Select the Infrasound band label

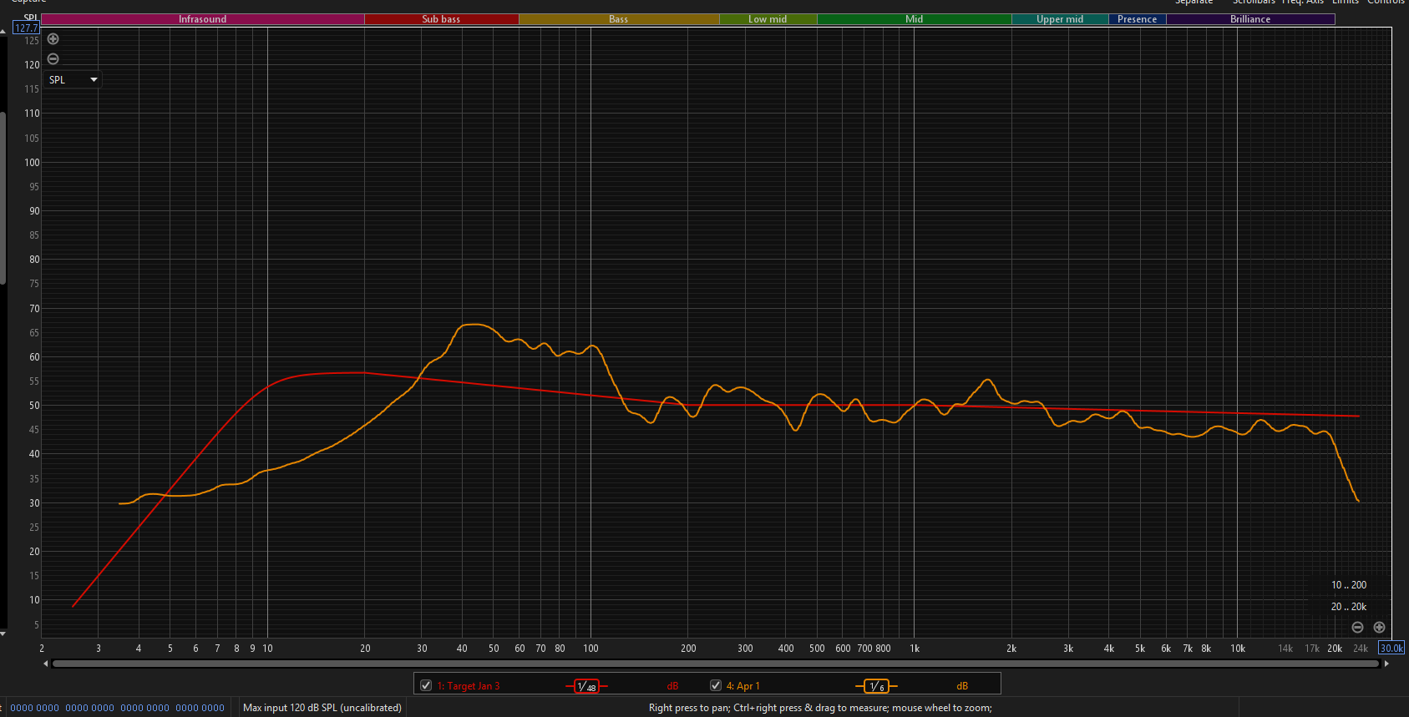(202, 19)
